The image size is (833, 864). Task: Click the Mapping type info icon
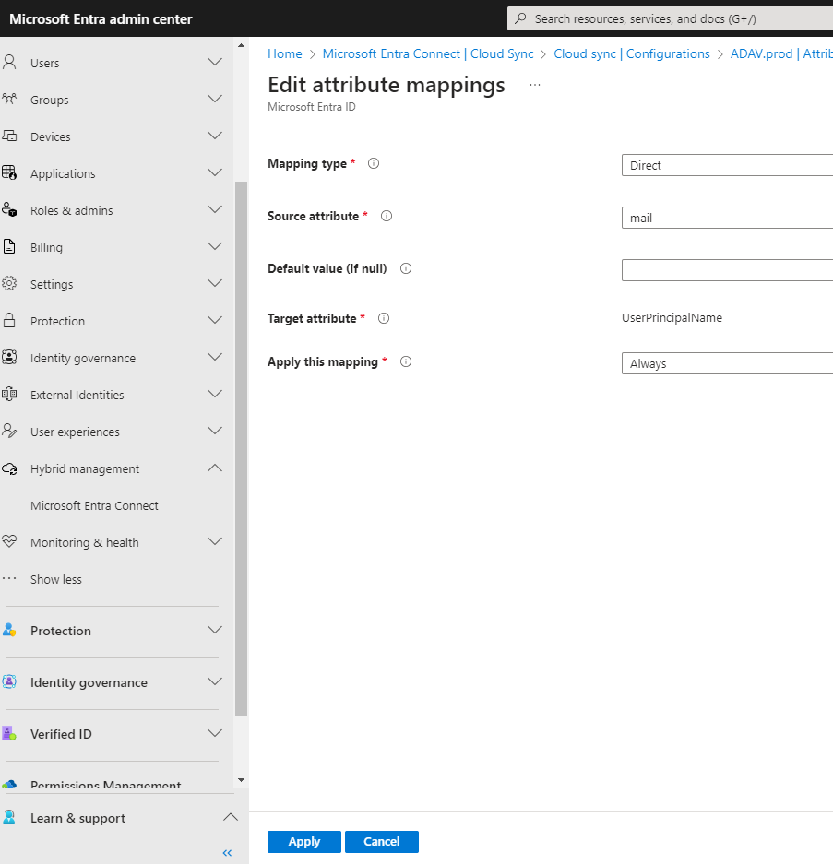(374, 163)
